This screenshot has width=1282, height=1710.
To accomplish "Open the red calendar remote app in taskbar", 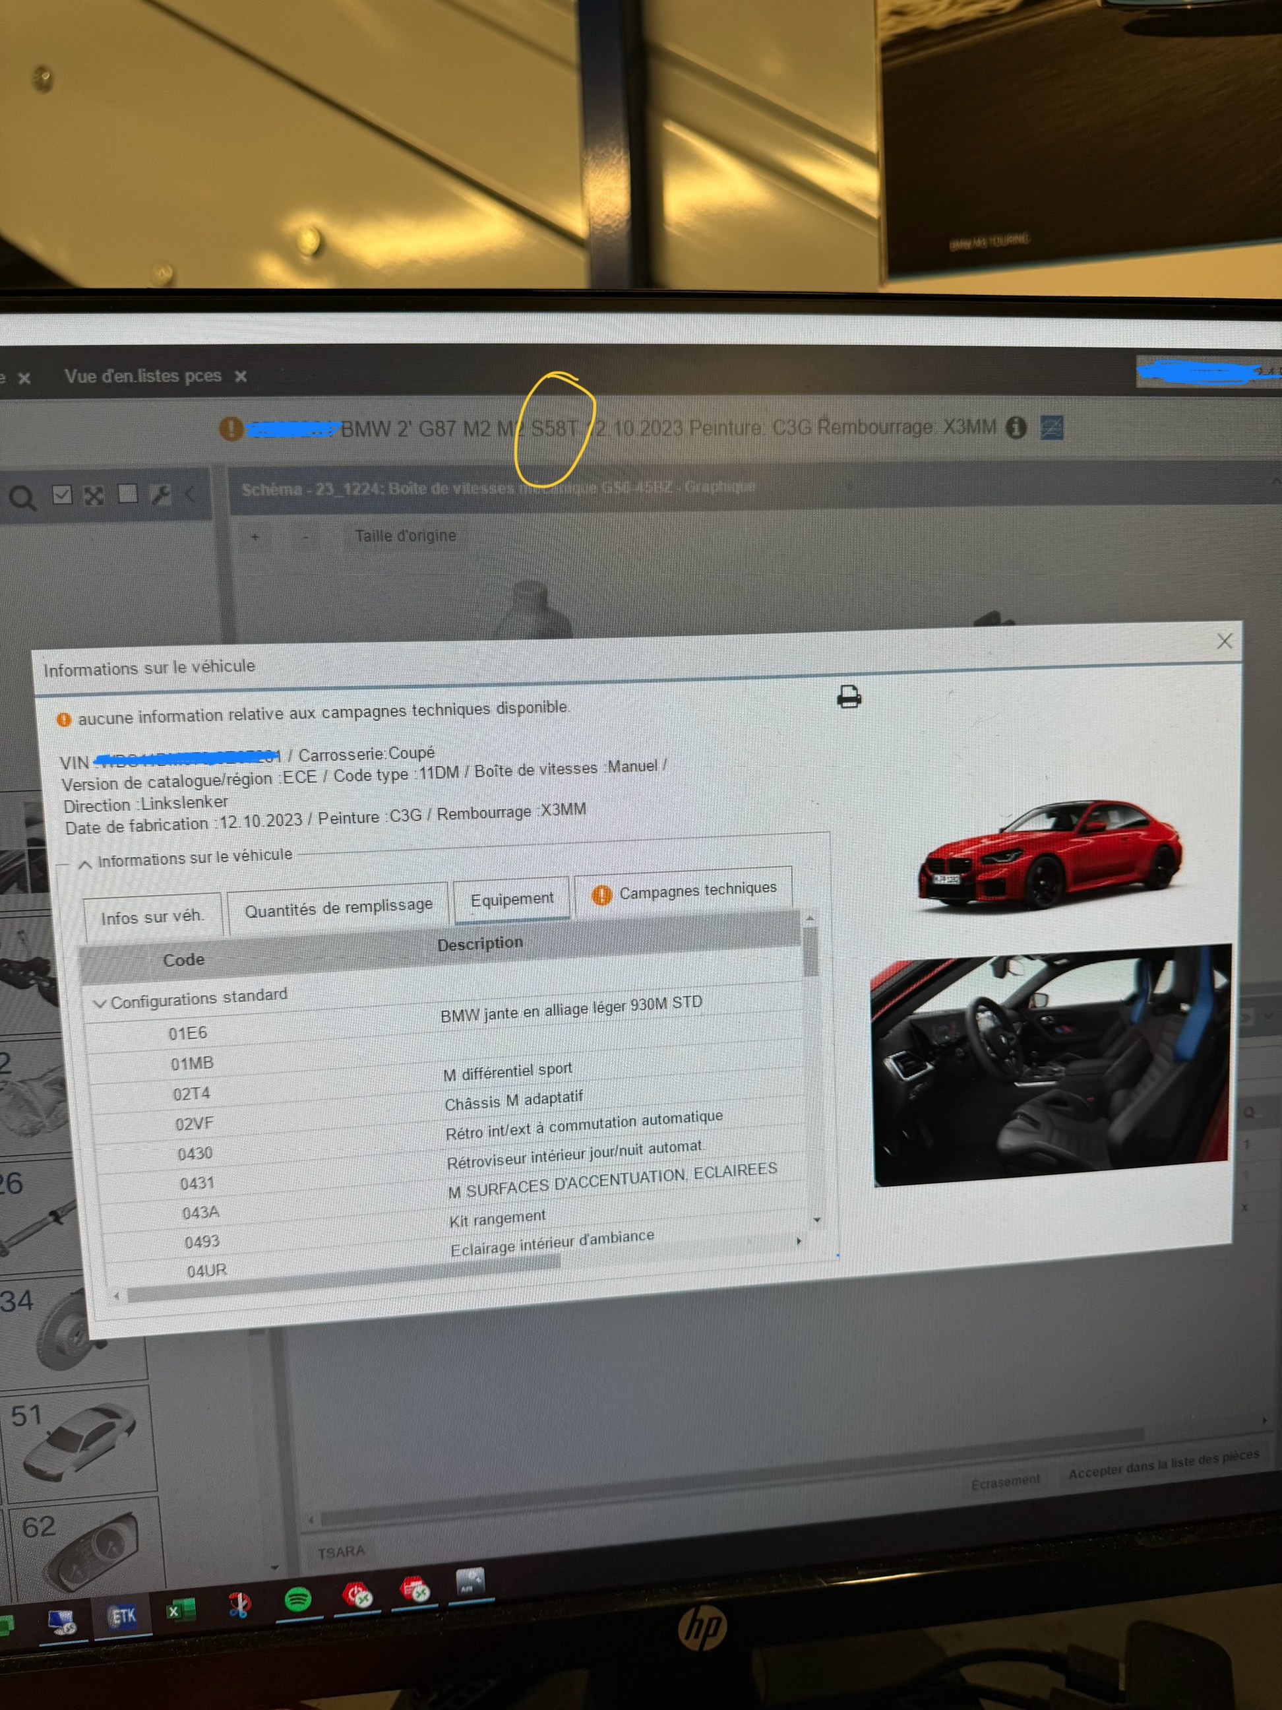I will [414, 1589].
